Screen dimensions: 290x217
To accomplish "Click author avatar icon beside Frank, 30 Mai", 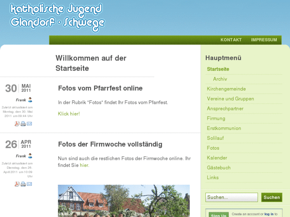I will click(30, 100).
